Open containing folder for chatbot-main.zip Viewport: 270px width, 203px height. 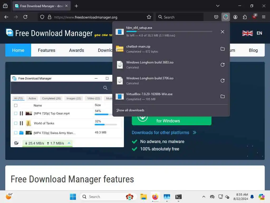pyautogui.click(x=223, y=49)
